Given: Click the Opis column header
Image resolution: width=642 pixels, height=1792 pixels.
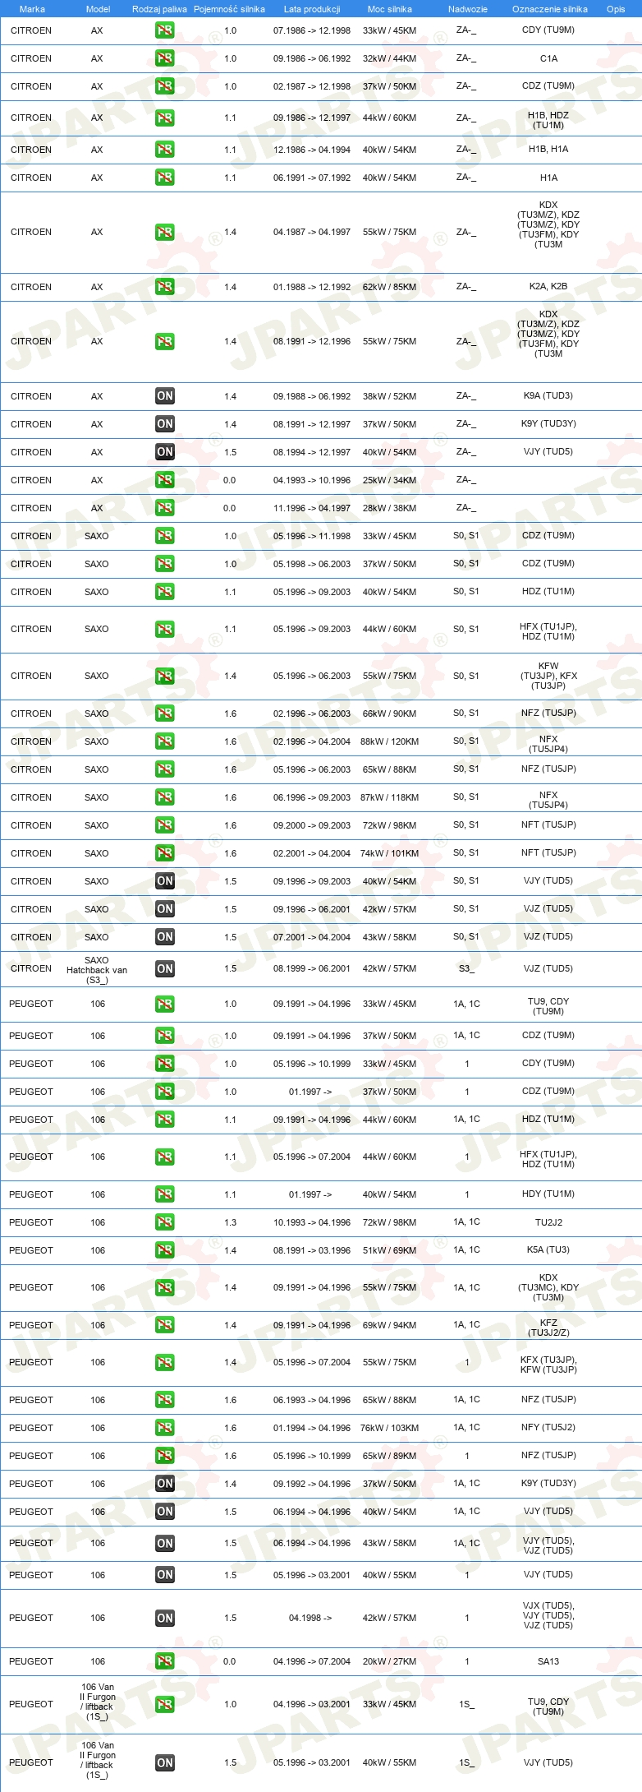Looking at the screenshot, I should (616, 9).
